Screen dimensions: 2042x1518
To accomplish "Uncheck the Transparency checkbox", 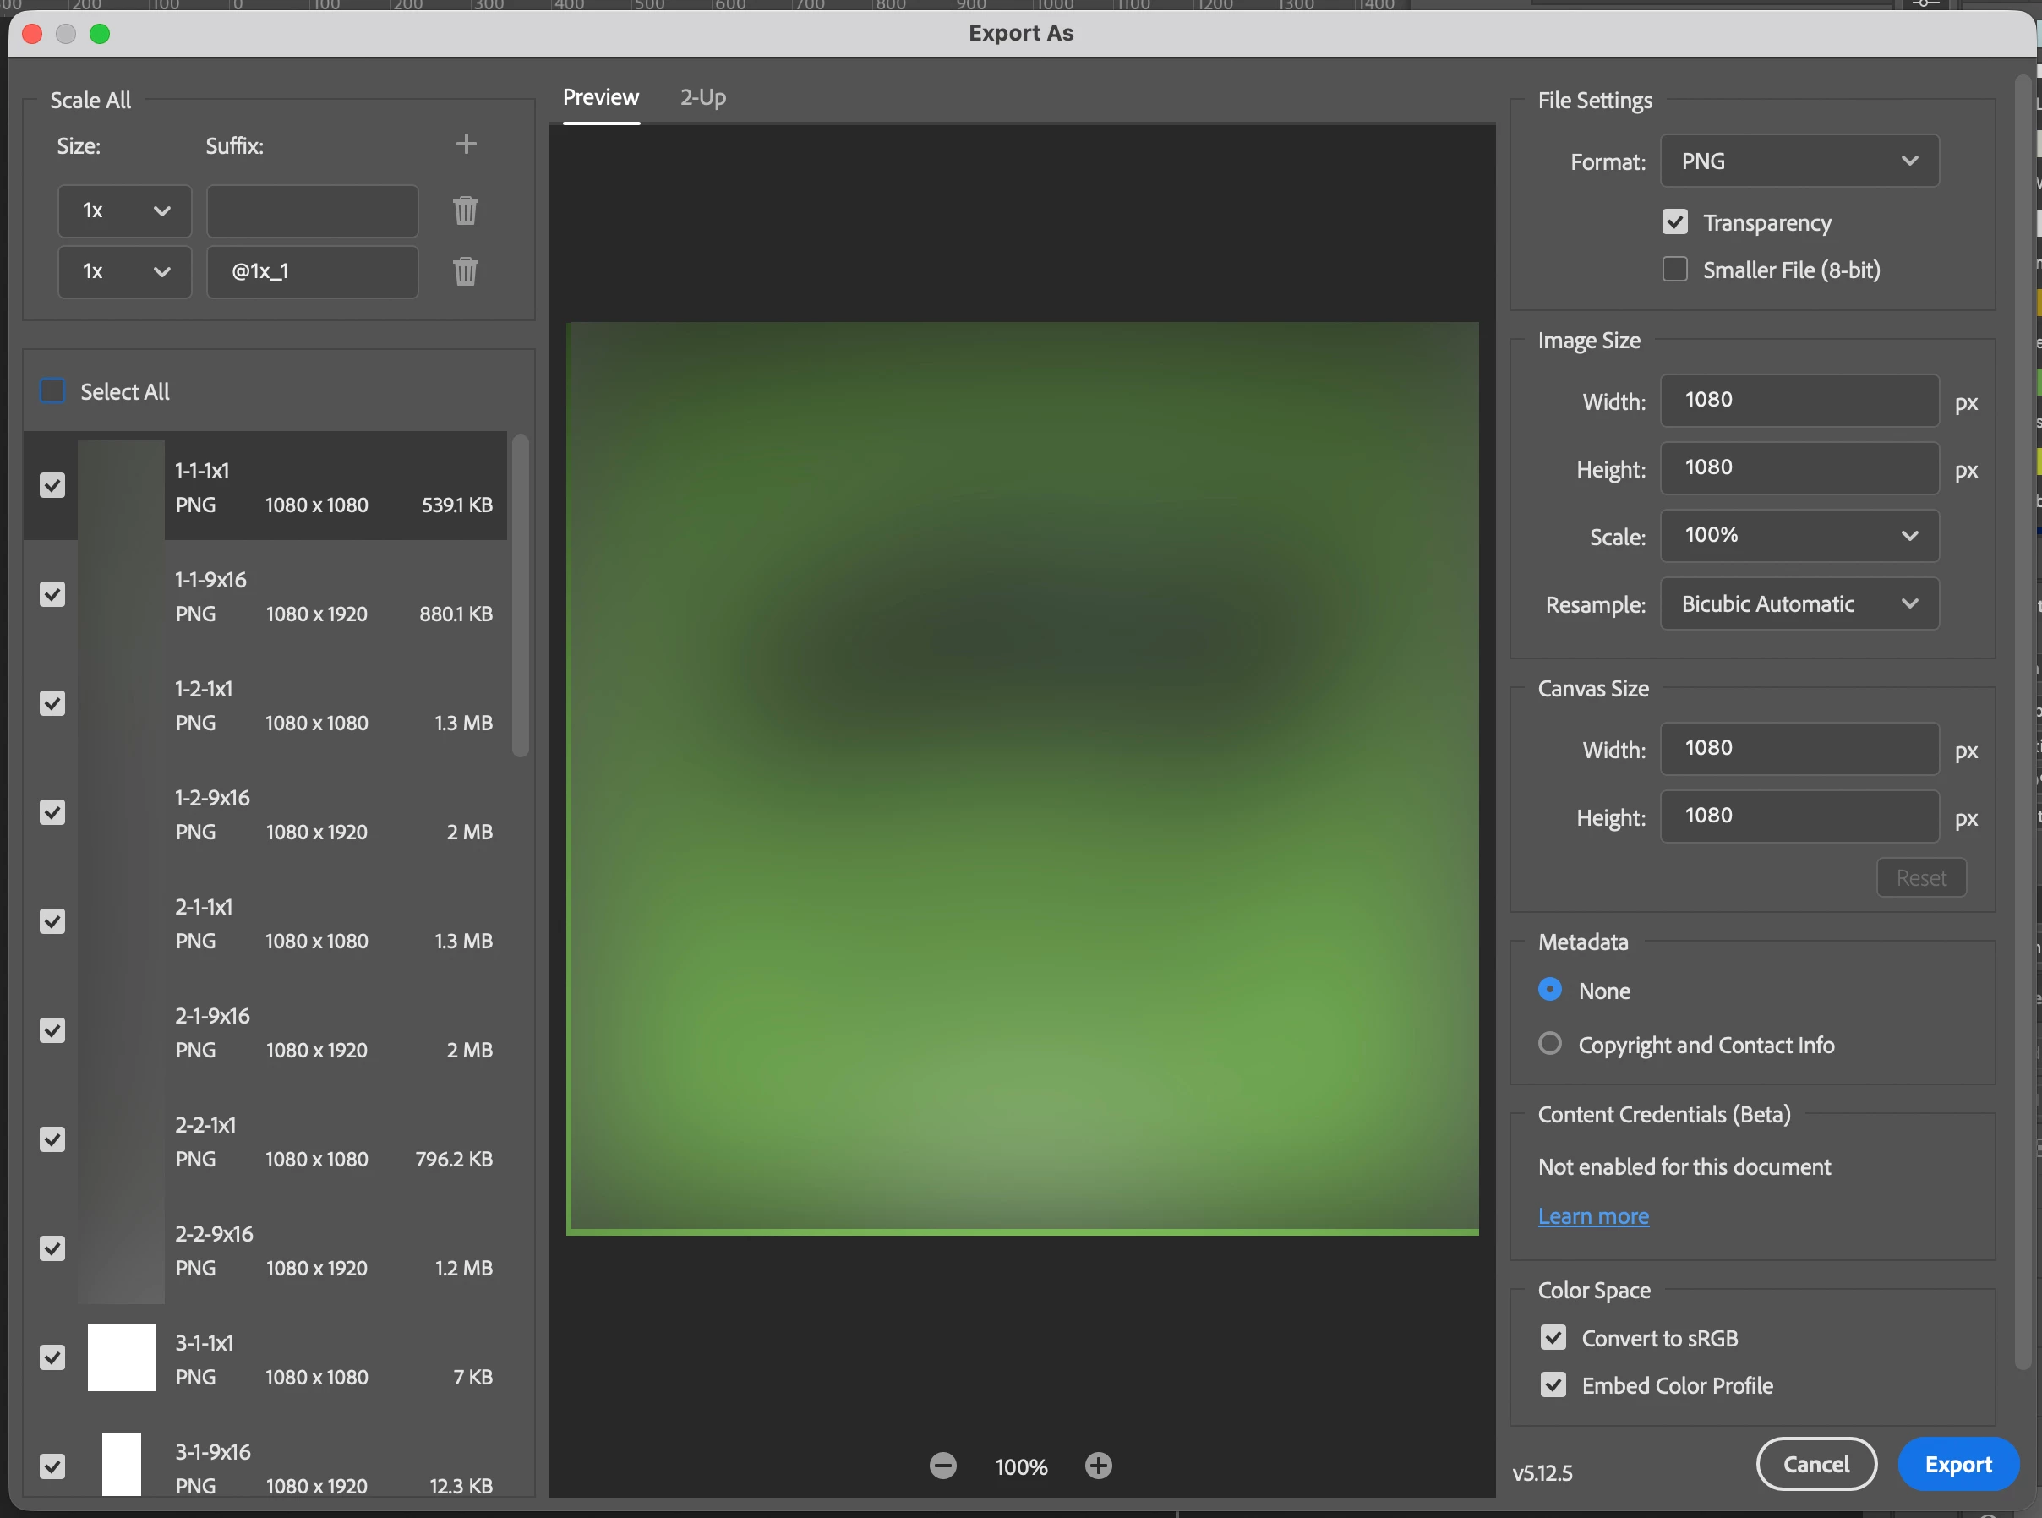I will tap(1674, 222).
